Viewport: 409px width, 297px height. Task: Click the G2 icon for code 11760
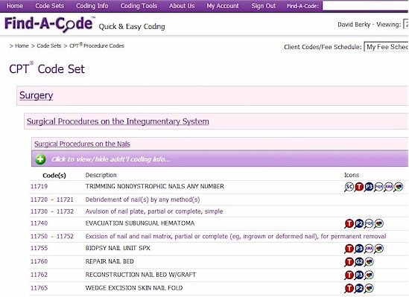pyautogui.click(x=359, y=262)
